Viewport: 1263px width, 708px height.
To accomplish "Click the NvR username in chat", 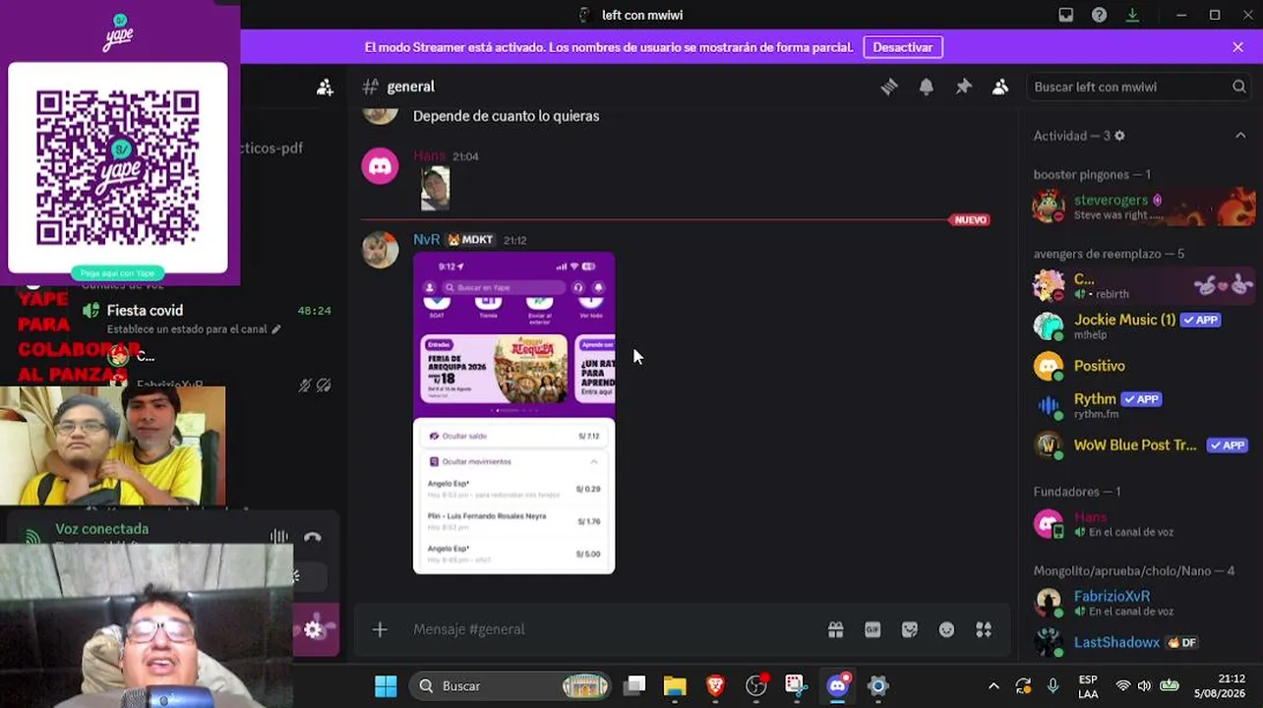I will pos(427,240).
